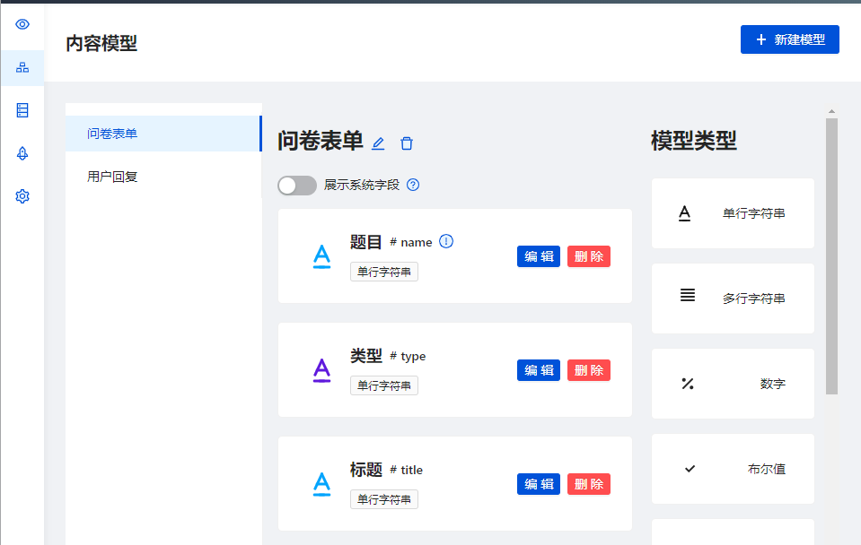Image resolution: width=861 pixels, height=545 pixels.
Task: Click the scrollbar up arrow in type panel
Action: (832, 111)
